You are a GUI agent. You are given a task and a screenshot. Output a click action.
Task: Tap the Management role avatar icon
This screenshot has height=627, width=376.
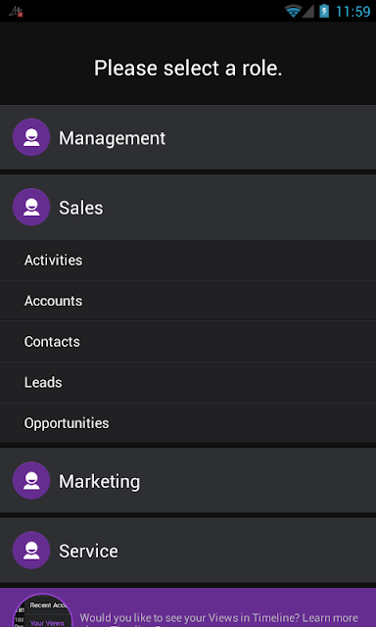tap(31, 137)
